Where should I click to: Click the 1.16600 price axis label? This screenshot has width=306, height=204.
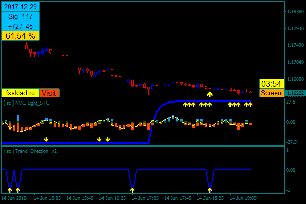click(x=295, y=79)
